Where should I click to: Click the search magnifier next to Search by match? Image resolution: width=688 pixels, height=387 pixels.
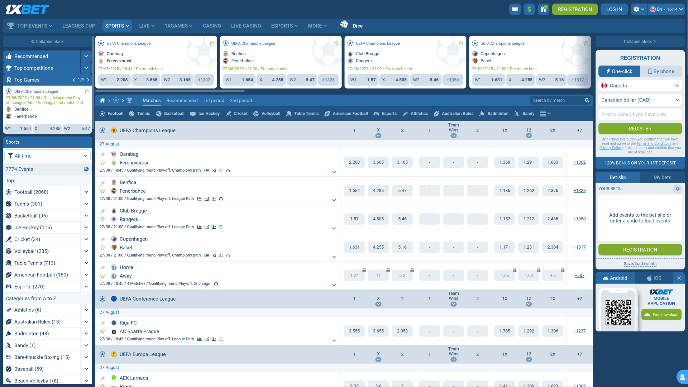(x=587, y=100)
